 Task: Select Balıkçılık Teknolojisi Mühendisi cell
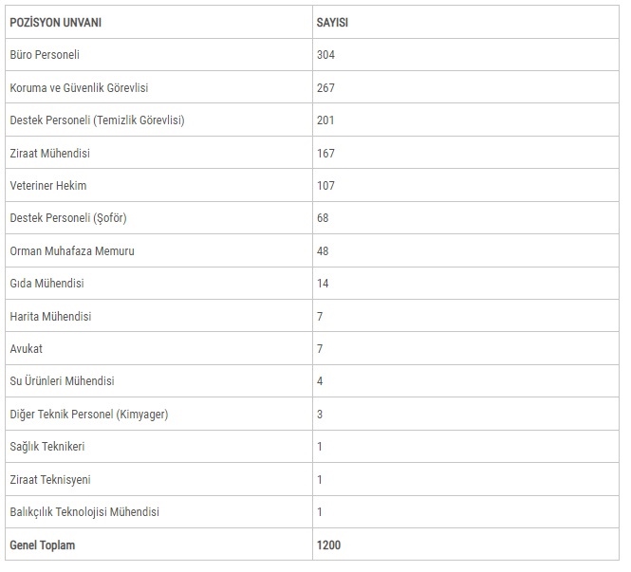coord(84,512)
